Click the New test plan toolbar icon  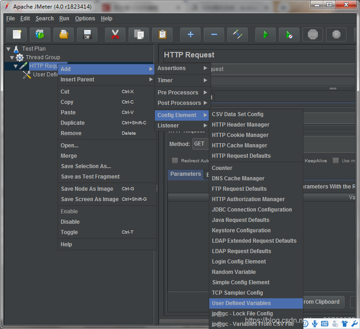click(x=17, y=35)
